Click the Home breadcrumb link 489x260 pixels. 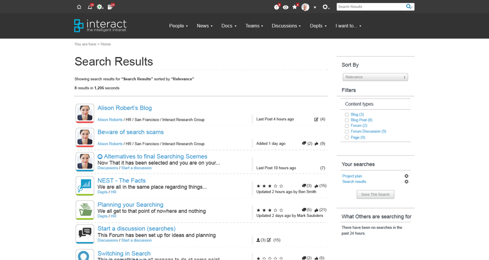(x=105, y=44)
